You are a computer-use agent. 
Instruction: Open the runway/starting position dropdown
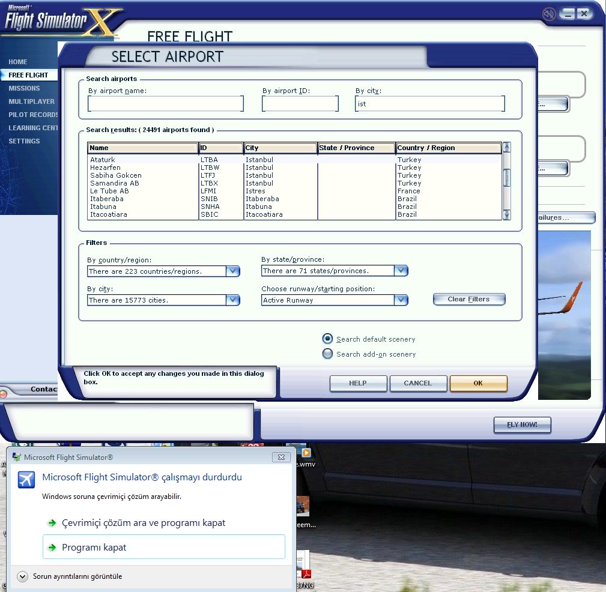pyautogui.click(x=401, y=300)
